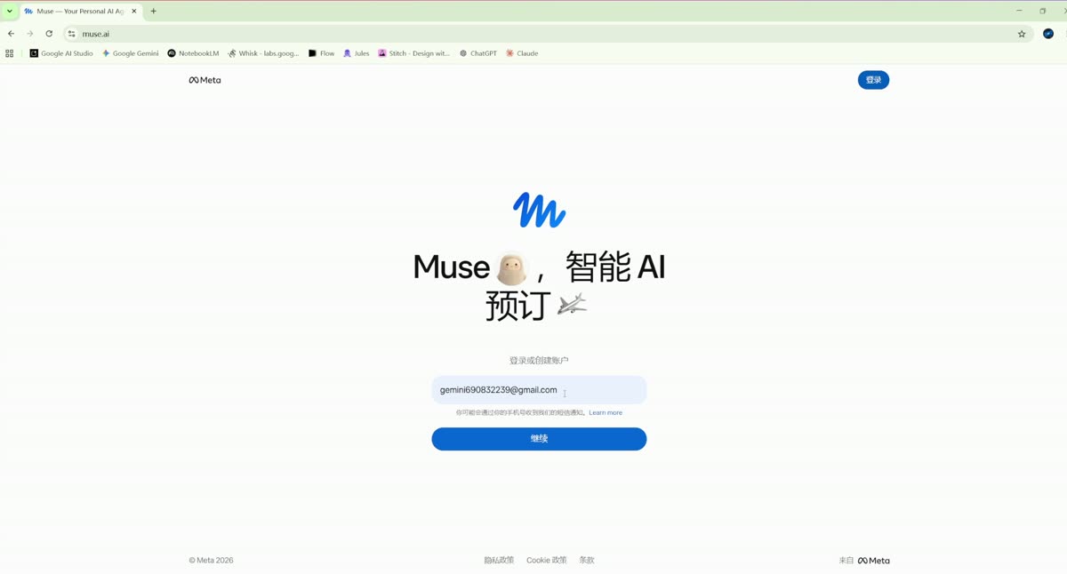Screen dimensions: 1067x574
Task: Open the Whisk labs.google bookmark
Action: tap(263, 53)
